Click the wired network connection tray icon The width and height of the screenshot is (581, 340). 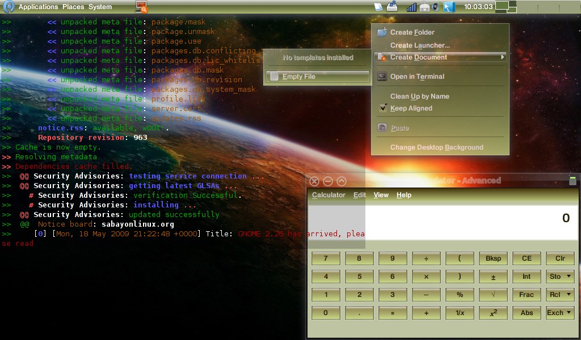(424, 7)
